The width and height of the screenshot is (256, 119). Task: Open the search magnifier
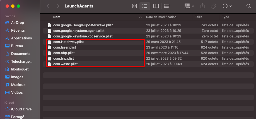249,6
